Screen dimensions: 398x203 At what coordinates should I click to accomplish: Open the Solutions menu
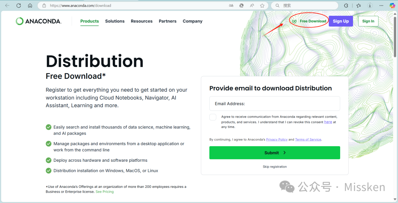(x=115, y=21)
